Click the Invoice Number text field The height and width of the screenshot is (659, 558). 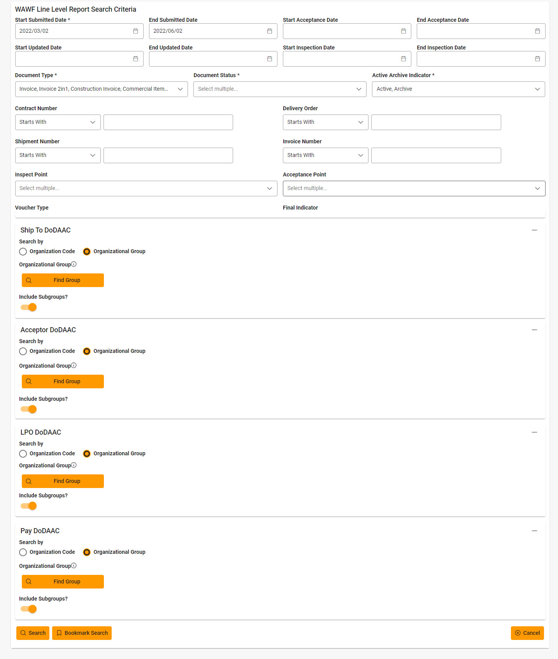(x=436, y=155)
